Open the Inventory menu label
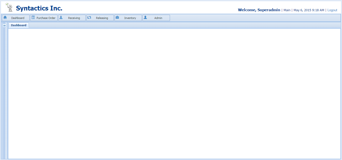Viewport: 342px width, 160px height. [x=130, y=18]
